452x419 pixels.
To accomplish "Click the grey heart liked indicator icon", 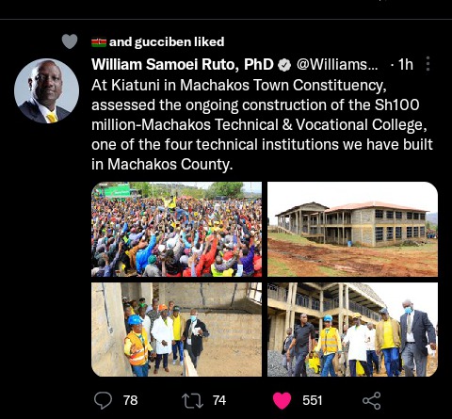I will coord(70,41).
